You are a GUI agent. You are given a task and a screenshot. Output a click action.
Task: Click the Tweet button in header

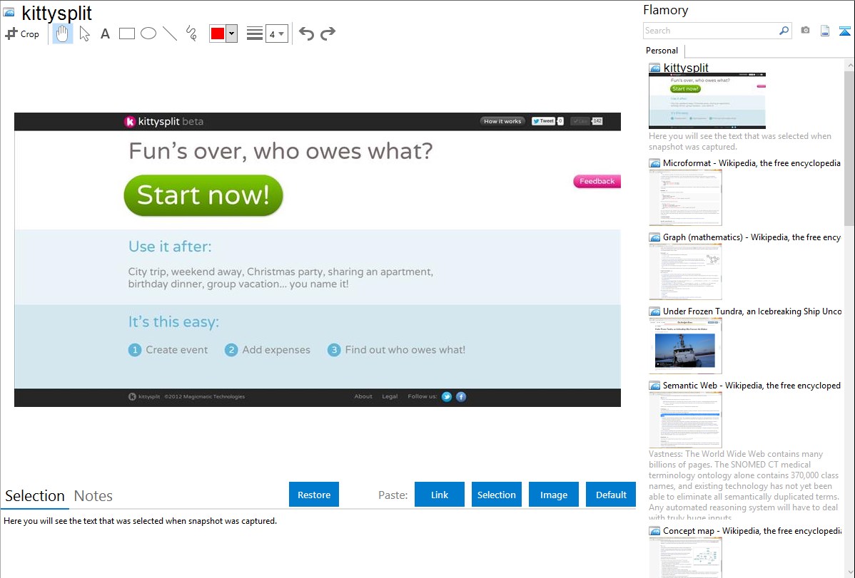click(543, 121)
